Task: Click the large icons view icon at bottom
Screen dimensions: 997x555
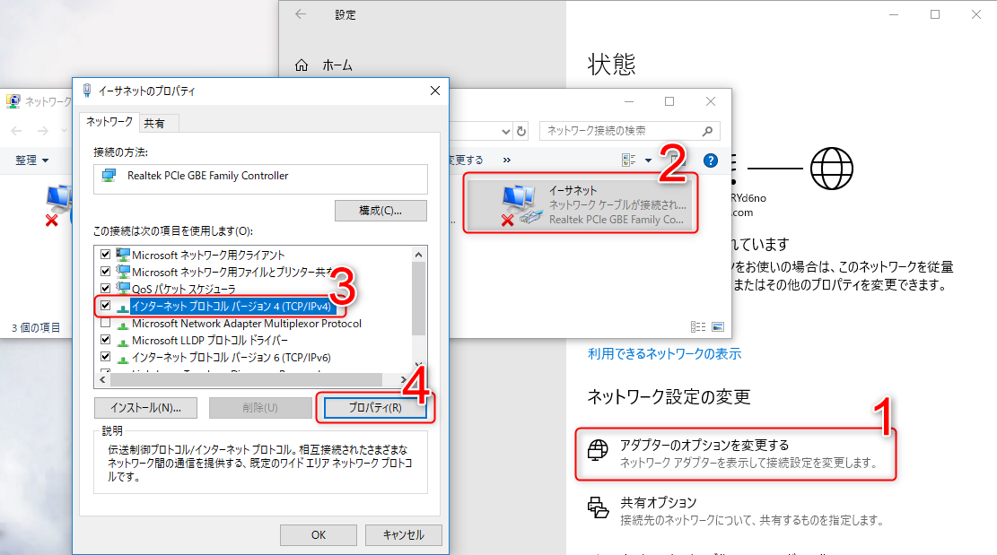Action: [718, 327]
